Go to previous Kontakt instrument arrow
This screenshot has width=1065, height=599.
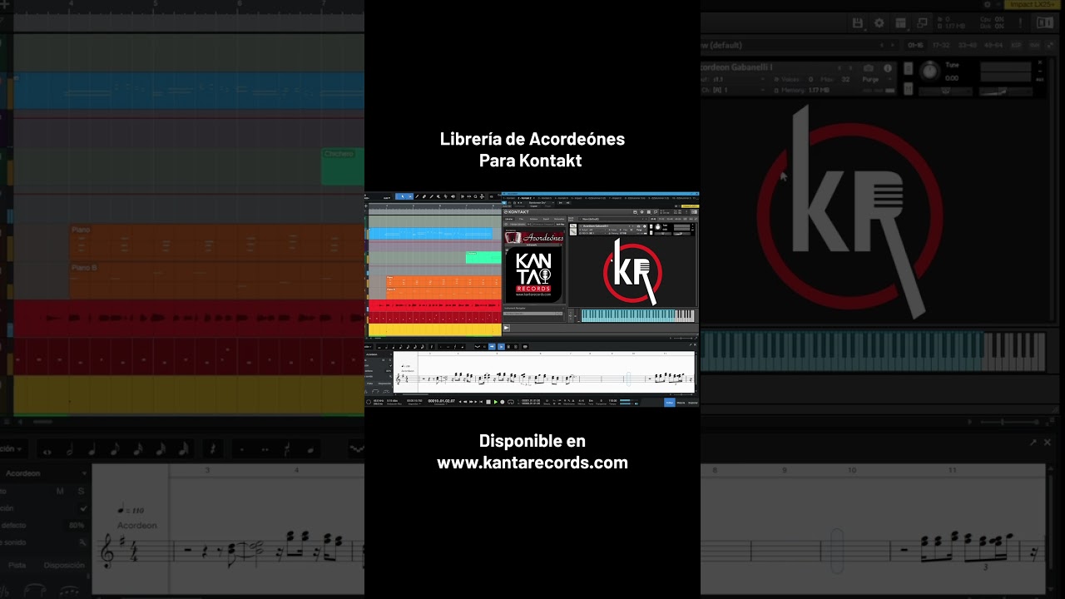839,68
